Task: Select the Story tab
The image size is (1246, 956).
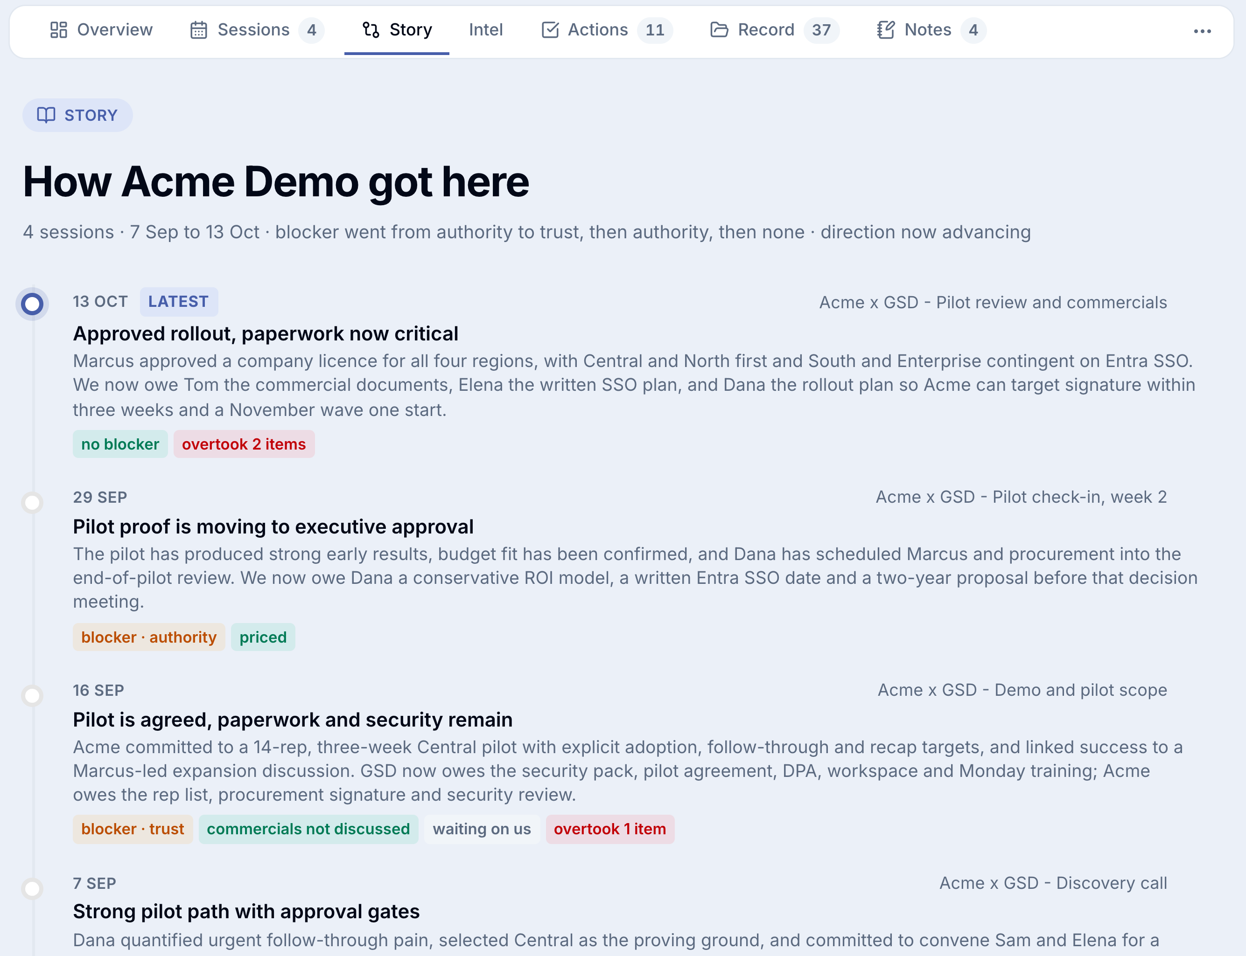Action: 397,29
